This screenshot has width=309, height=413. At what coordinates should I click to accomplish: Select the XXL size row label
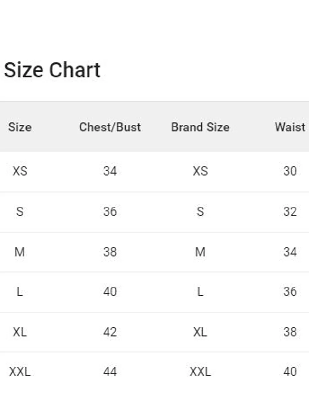20,372
